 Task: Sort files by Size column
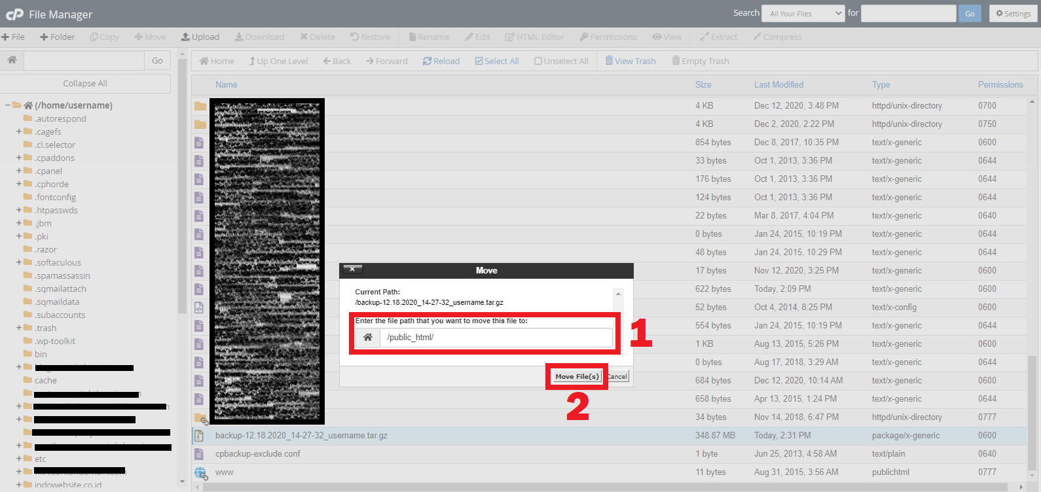point(703,84)
